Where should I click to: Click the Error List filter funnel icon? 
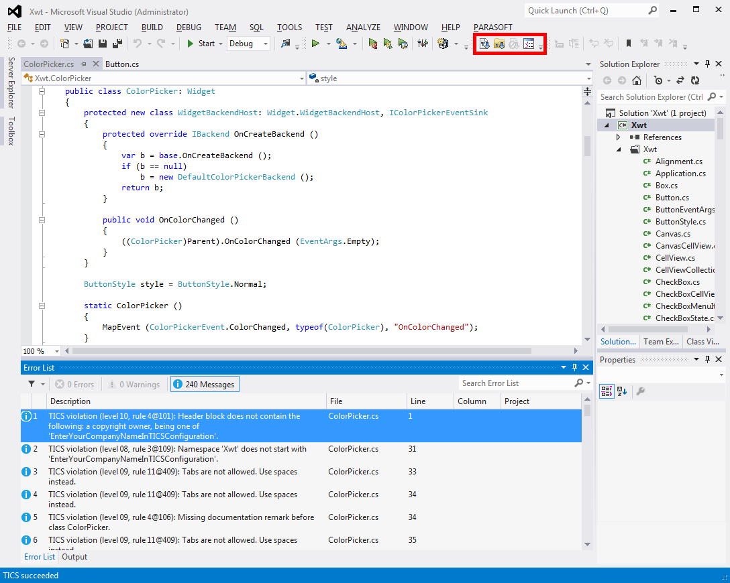click(x=32, y=385)
